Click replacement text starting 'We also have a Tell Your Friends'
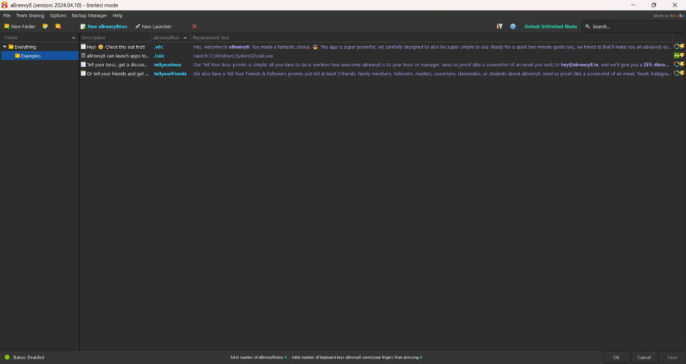Image resolution: width=686 pixels, height=364 pixels. pos(431,74)
